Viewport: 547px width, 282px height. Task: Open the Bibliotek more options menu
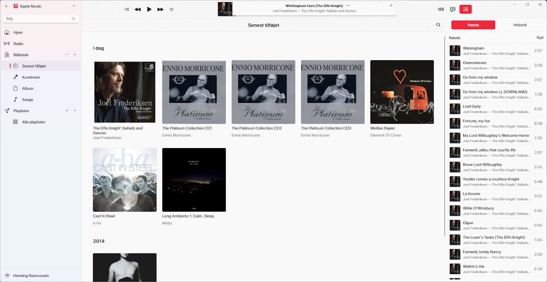click(x=67, y=54)
